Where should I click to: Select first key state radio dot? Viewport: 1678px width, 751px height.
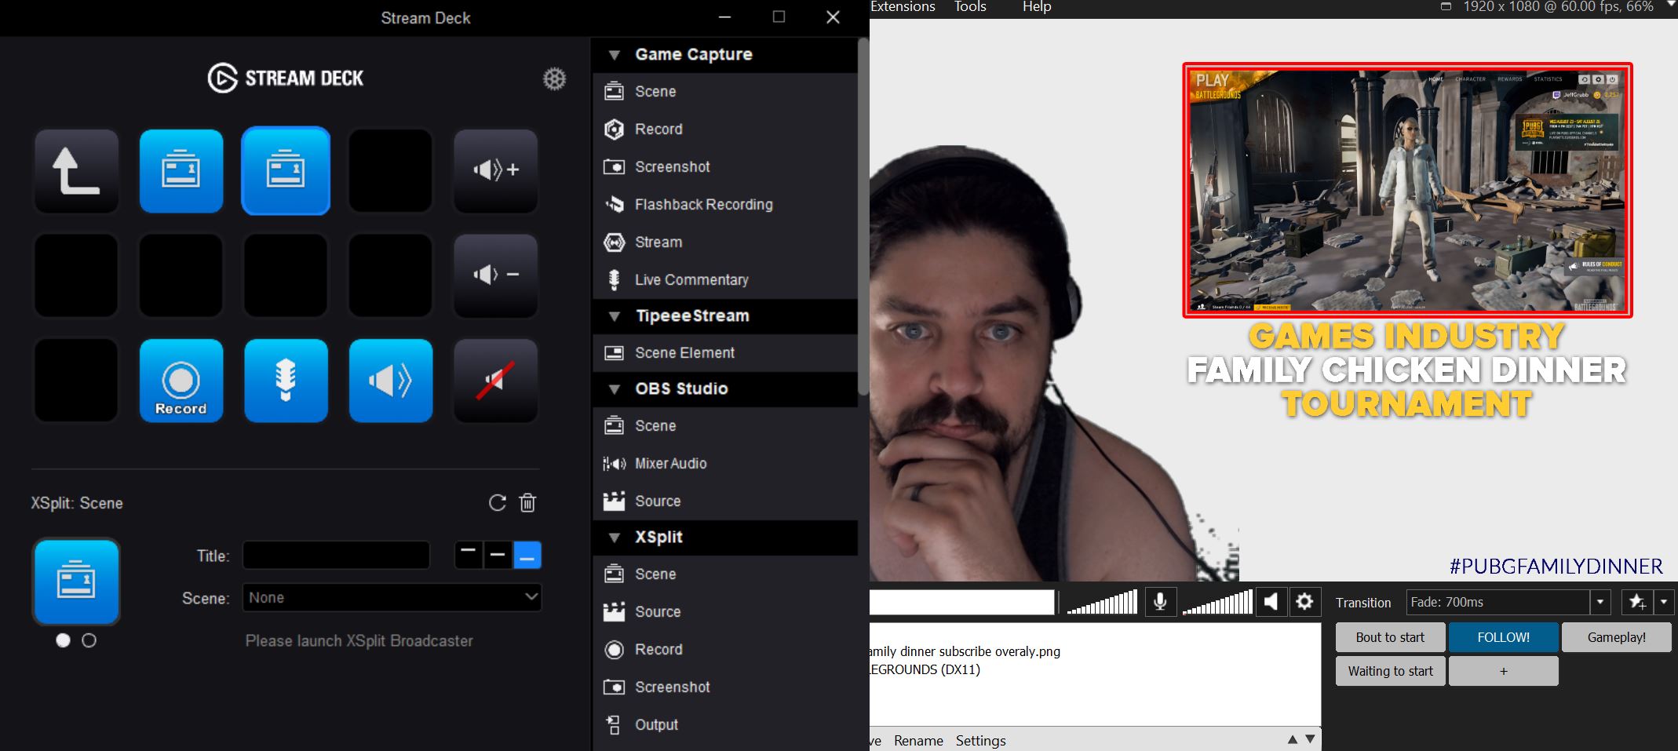[x=64, y=640]
